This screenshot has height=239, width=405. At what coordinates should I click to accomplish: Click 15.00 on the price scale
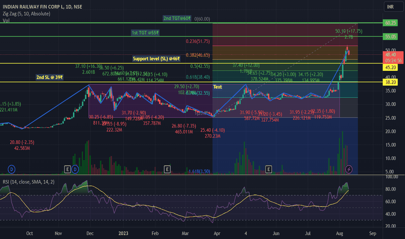pos(390,145)
